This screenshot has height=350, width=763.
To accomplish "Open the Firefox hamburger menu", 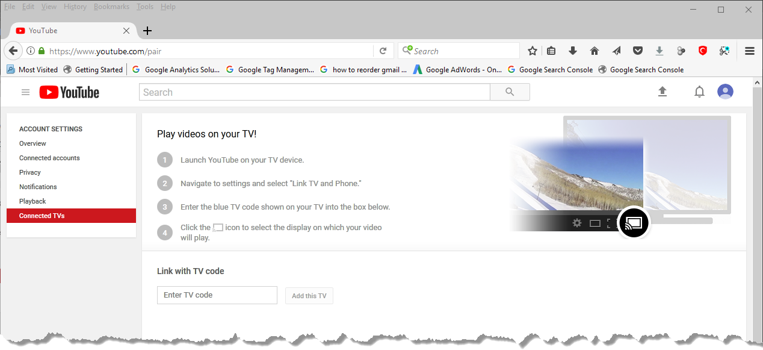I will pyautogui.click(x=750, y=51).
